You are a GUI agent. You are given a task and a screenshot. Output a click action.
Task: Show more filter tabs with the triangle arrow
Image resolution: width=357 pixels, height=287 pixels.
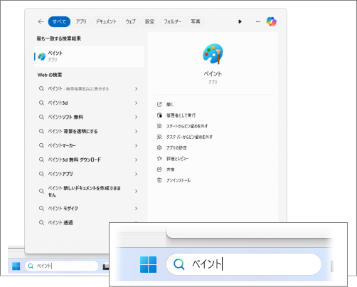pyautogui.click(x=240, y=21)
